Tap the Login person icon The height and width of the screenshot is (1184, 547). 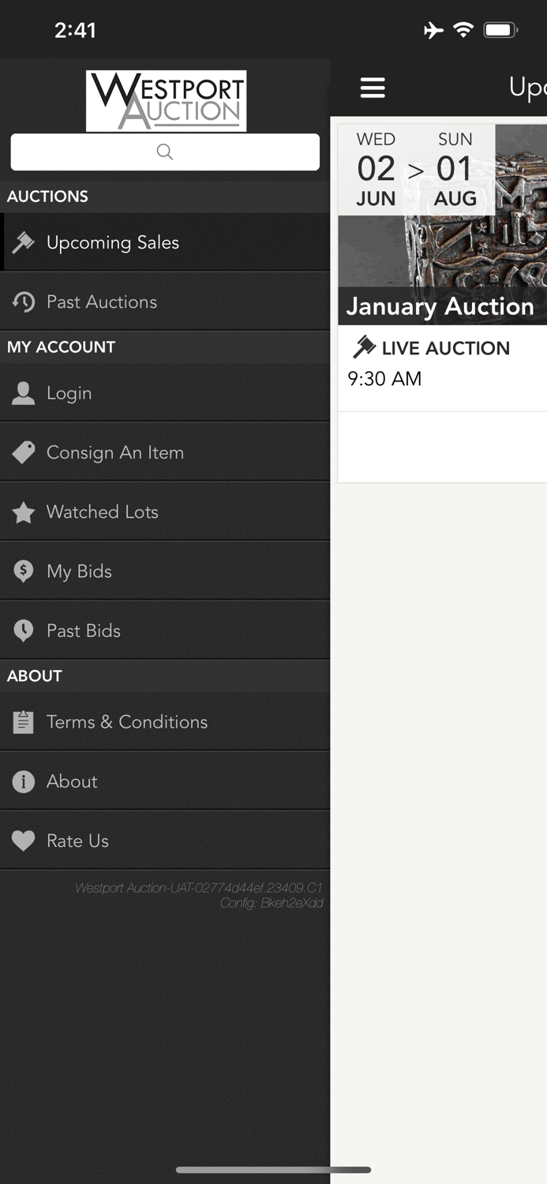point(24,392)
